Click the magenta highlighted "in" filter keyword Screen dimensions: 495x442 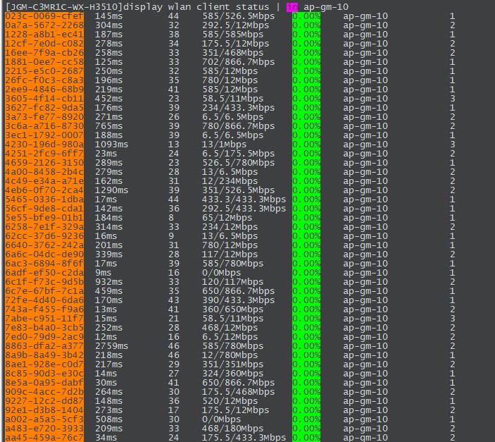tap(292, 6)
